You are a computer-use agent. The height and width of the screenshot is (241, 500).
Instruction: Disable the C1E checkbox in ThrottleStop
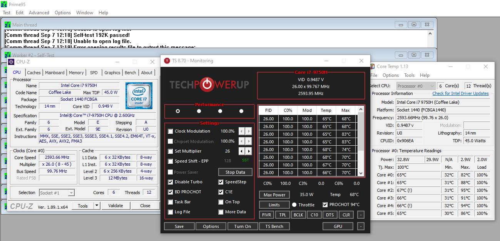click(221, 192)
